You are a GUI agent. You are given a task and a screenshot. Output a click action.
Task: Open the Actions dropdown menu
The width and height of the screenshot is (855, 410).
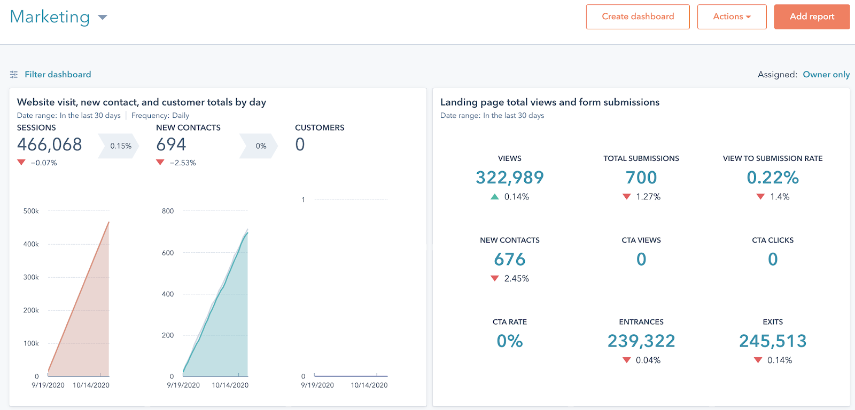pyautogui.click(x=732, y=17)
